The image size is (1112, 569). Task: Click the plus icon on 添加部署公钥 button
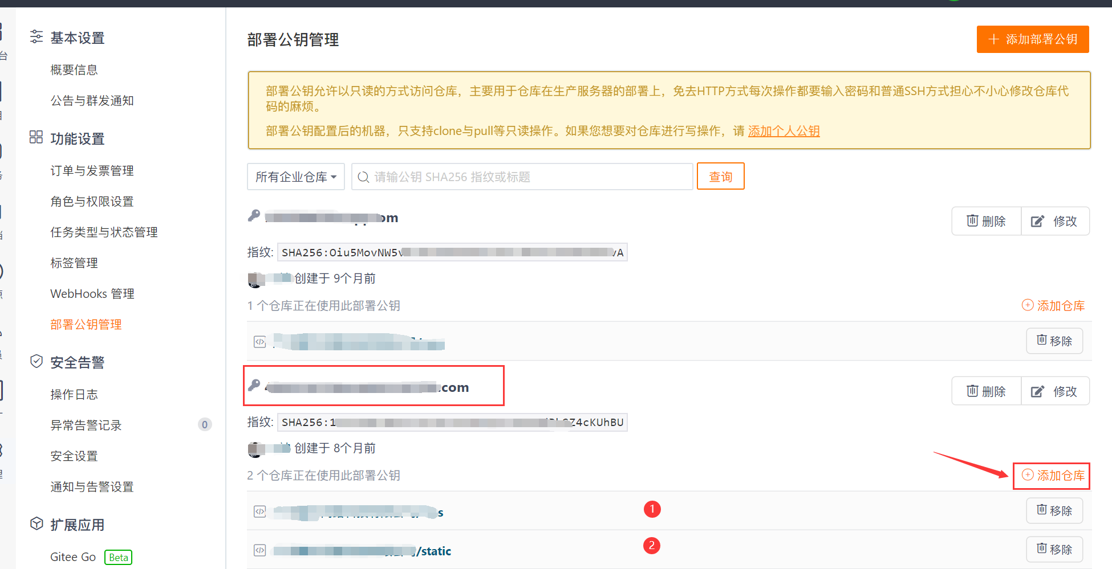[x=994, y=39]
